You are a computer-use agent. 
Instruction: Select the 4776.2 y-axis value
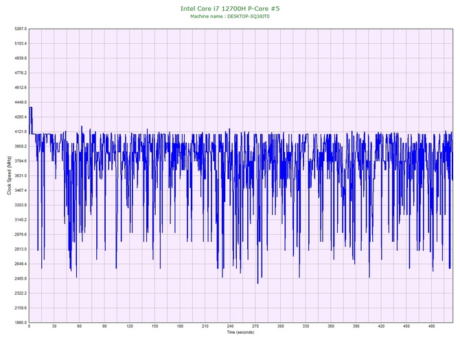pyautogui.click(x=21, y=73)
